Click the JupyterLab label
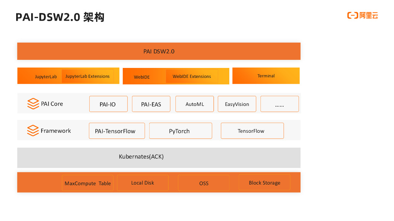Screen dimensions: 394x221 point(46,77)
